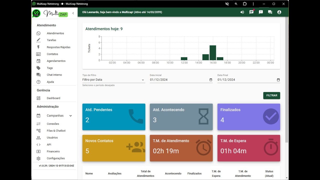Click the Total de Atendimentos column header
This screenshot has width=320, height=180.
145,173
